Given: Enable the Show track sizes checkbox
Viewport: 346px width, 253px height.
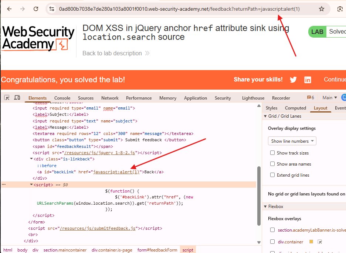Looking at the screenshot, I should tap(272, 153).
